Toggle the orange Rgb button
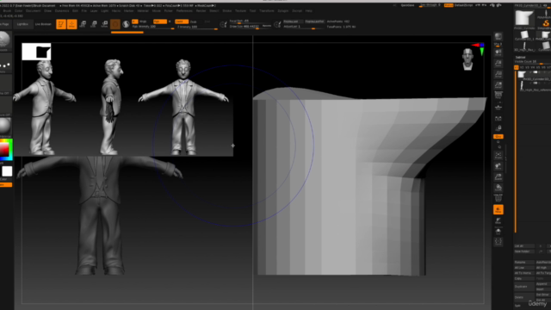551x310 pixels. click(160, 22)
